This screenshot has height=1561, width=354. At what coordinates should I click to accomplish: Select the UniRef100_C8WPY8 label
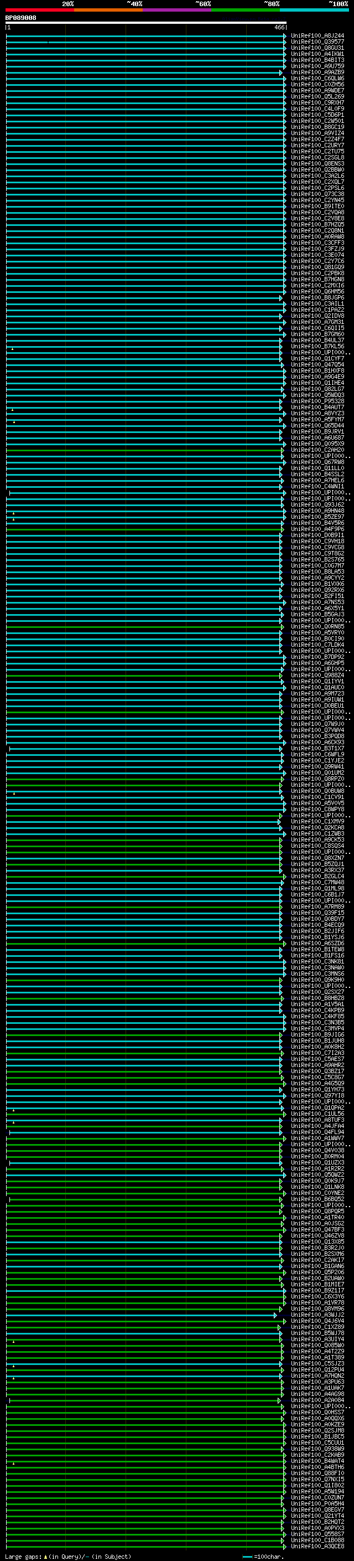[317, 810]
